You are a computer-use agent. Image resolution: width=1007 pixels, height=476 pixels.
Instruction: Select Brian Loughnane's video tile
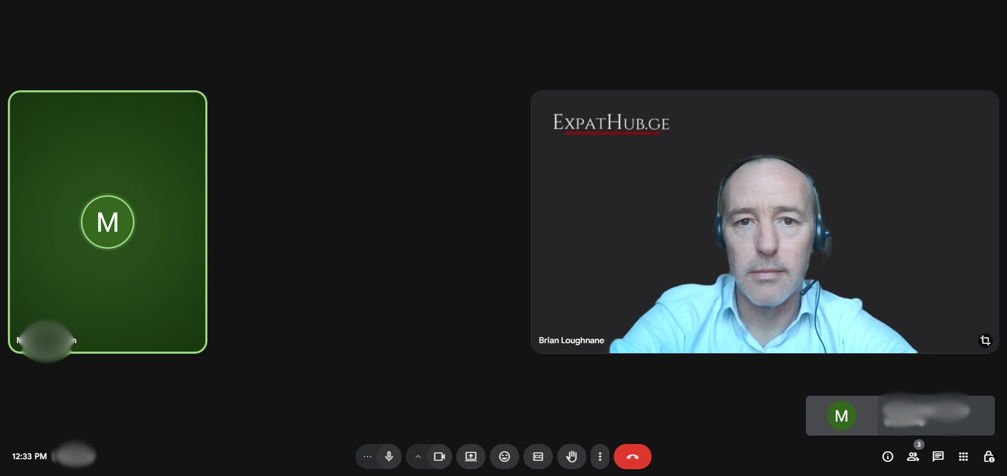coord(764,222)
